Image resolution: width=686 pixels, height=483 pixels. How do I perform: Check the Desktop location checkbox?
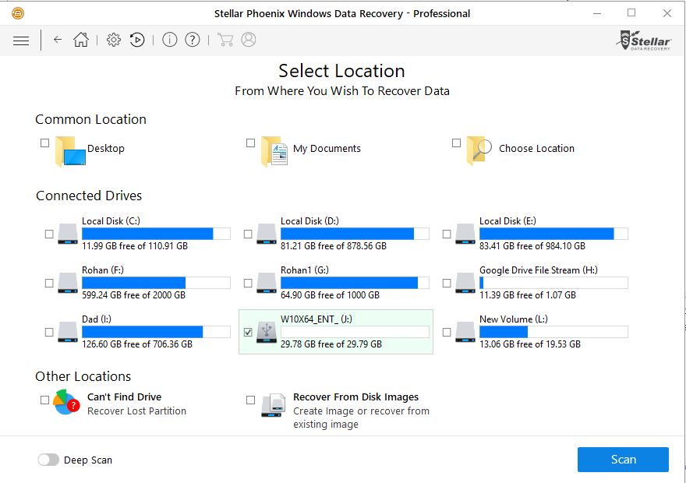point(44,143)
